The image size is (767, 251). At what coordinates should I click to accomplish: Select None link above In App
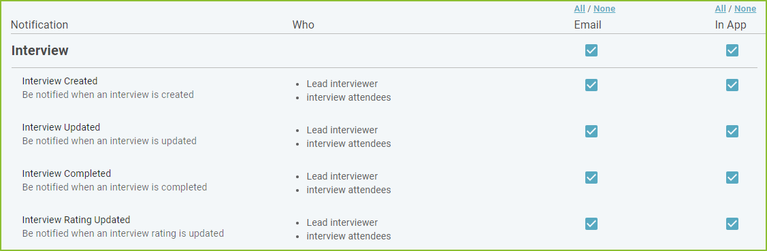tap(745, 9)
